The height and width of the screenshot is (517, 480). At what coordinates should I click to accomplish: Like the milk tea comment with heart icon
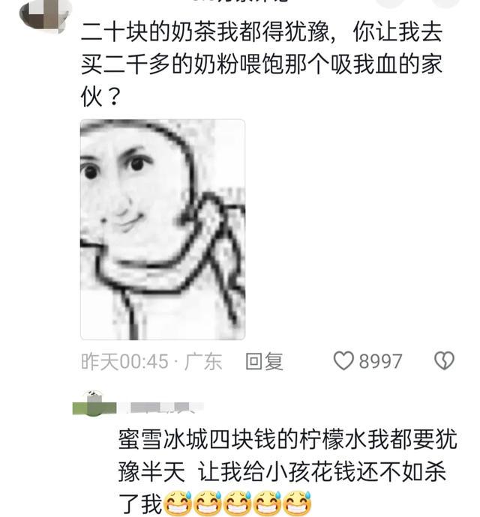coord(343,360)
